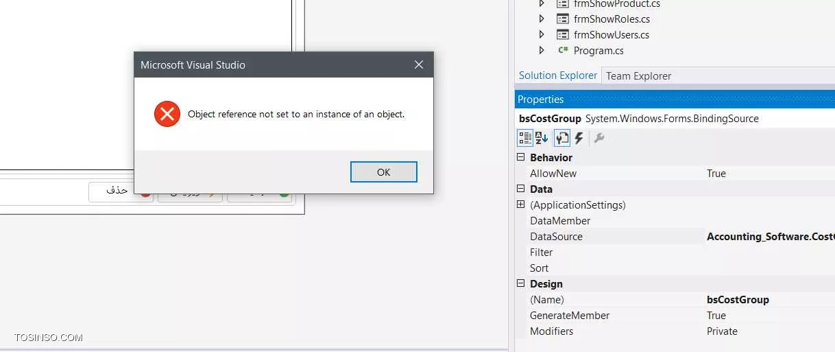The image size is (835, 352).
Task: Expand the Program.cs node
Action: (x=542, y=50)
